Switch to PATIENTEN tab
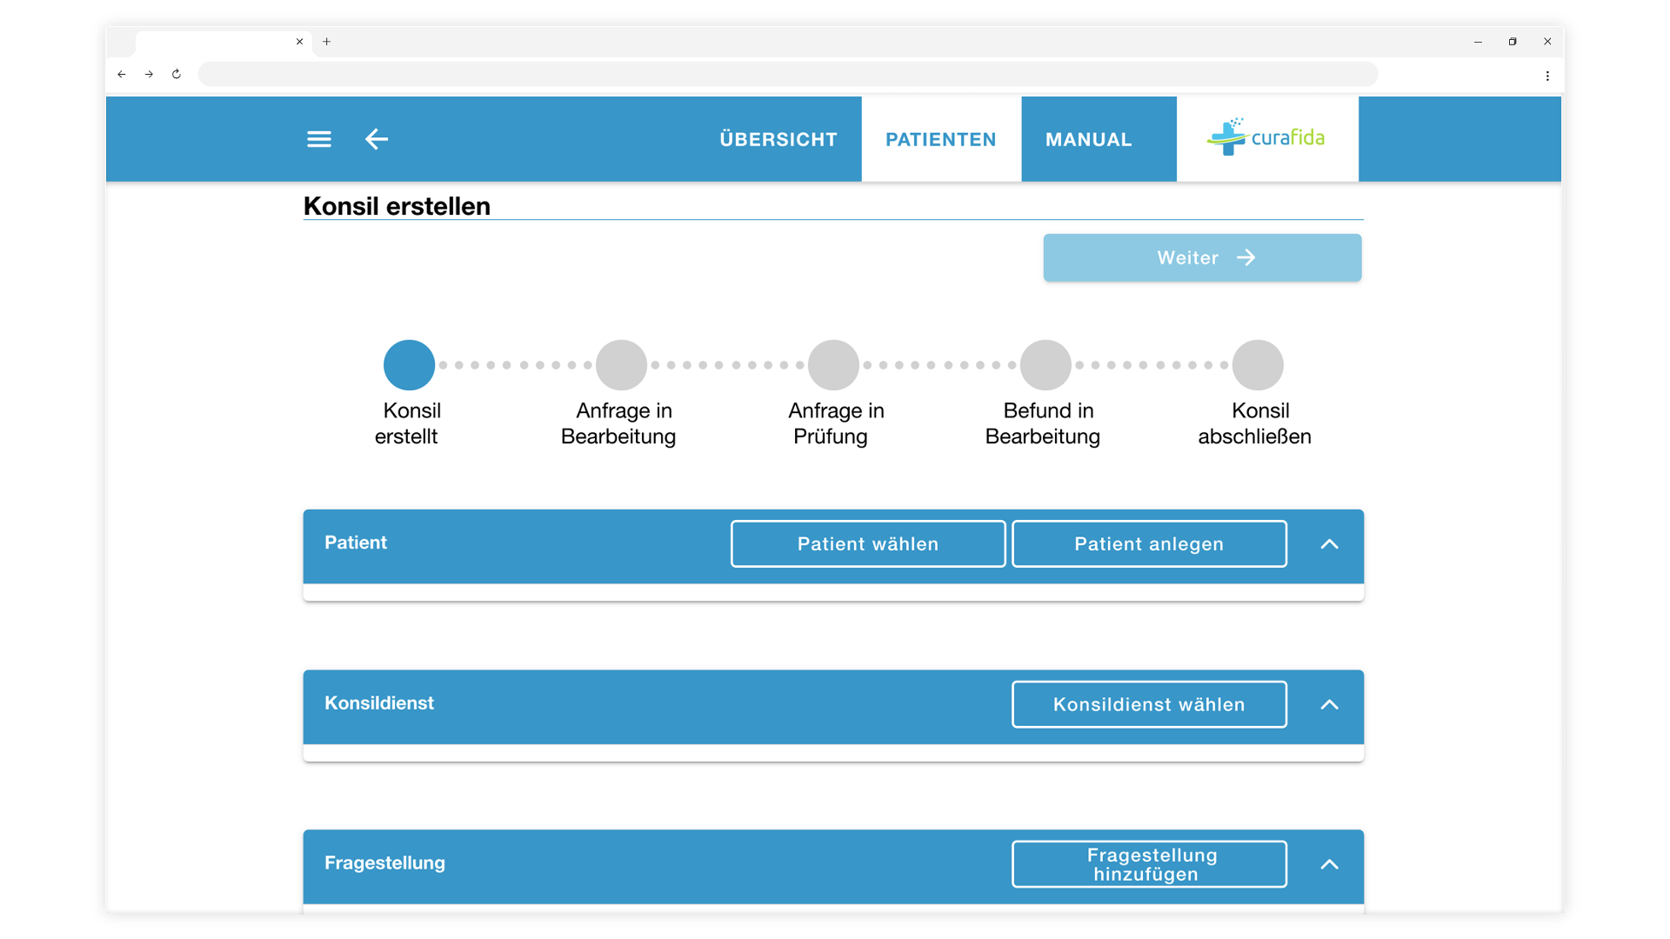This screenshot has height=939, width=1670. pos(941,139)
